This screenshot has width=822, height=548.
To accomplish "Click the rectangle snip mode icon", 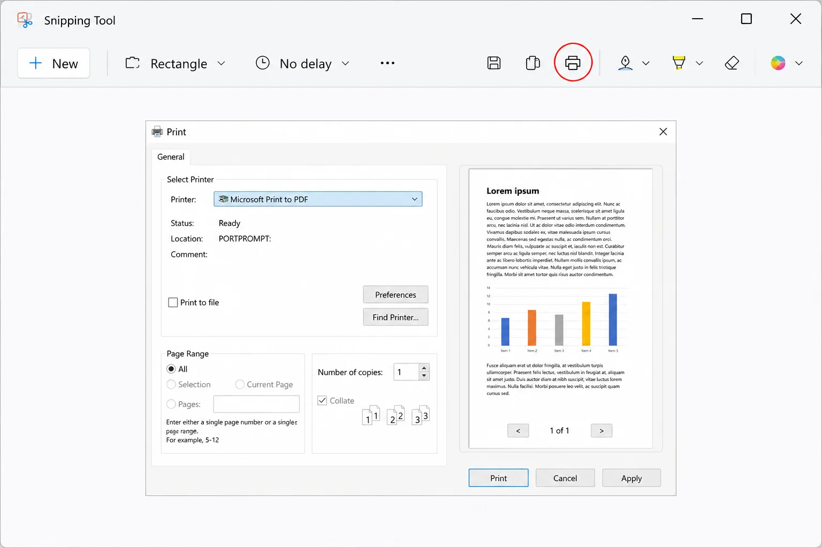I will [133, 63].
